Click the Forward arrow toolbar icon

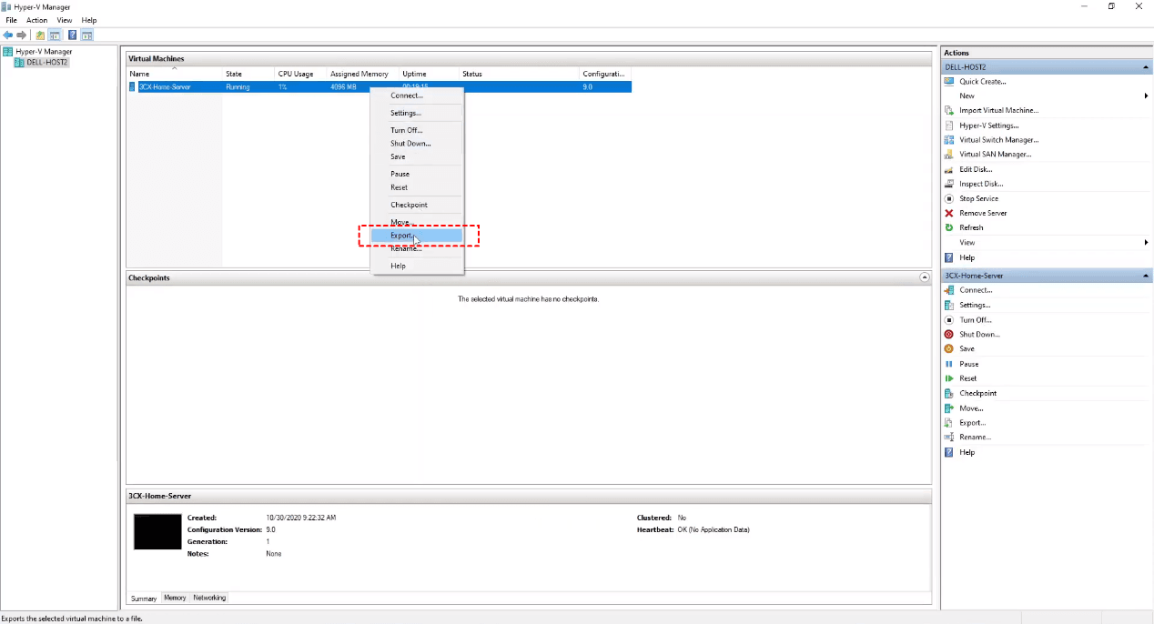(21, 35)
